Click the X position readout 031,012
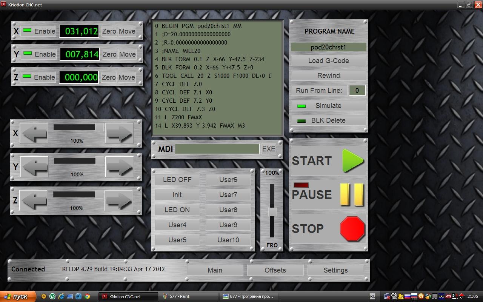This screenshot has width=483, height=302. point(79,31)
